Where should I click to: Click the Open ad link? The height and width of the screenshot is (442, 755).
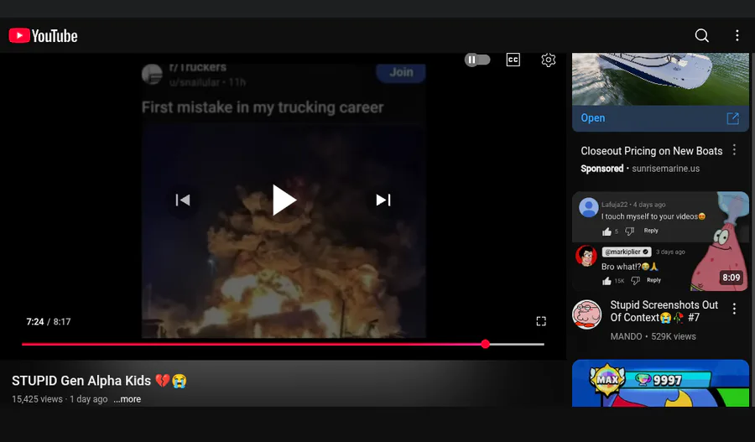(593, 118)
